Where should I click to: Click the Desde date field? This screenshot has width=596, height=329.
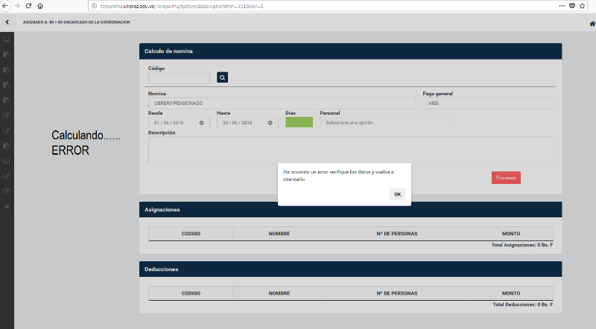[179, 123]
